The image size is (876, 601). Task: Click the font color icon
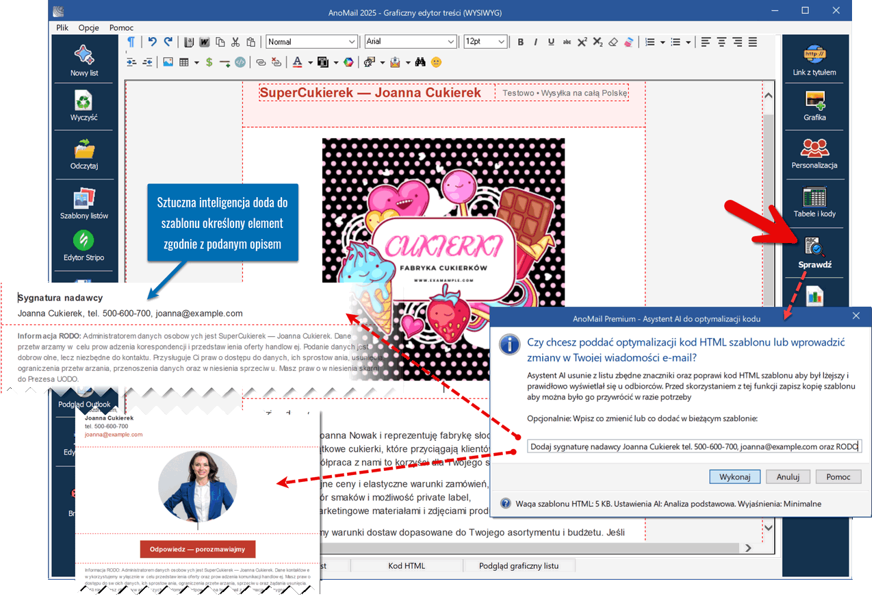click(x=297, y=62)
